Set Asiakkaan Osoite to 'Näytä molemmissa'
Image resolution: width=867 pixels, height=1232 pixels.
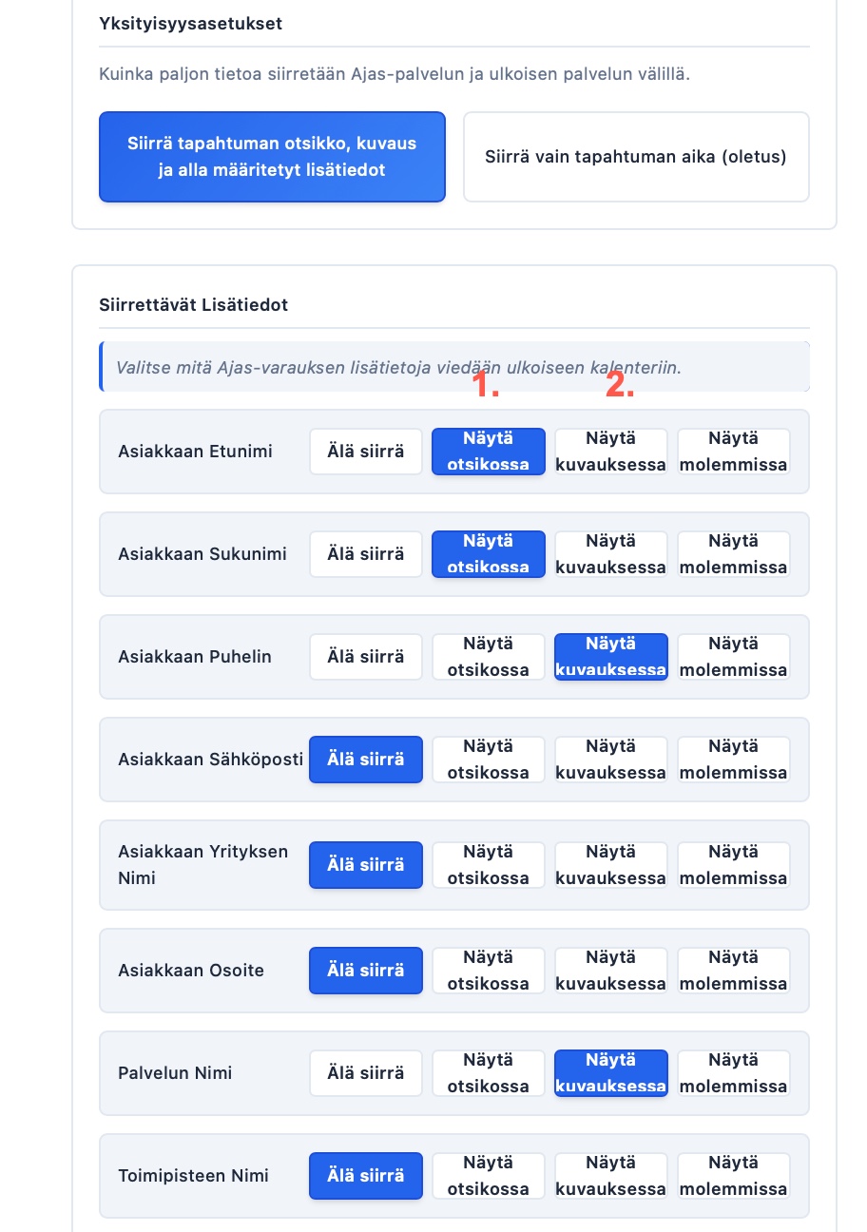[733, 971]
